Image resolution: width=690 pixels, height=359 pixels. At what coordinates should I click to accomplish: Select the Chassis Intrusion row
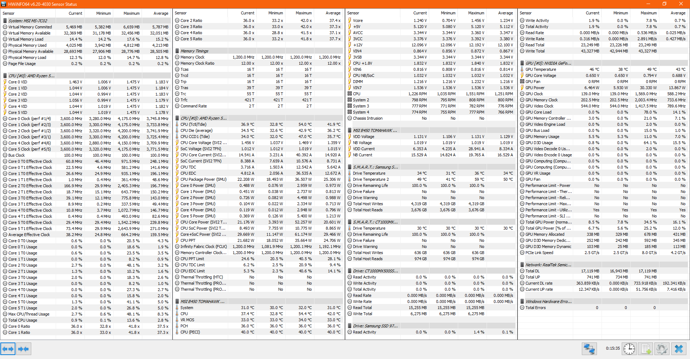pos(431,118)
